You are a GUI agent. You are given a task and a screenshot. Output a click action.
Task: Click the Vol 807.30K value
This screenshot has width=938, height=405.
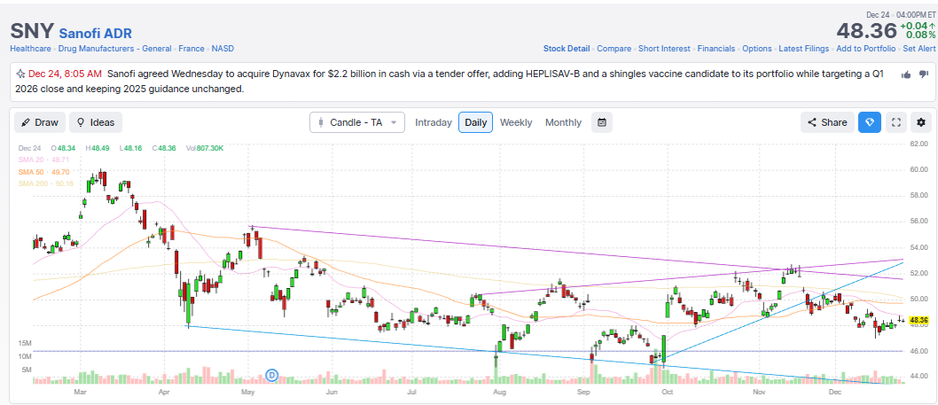205,148
